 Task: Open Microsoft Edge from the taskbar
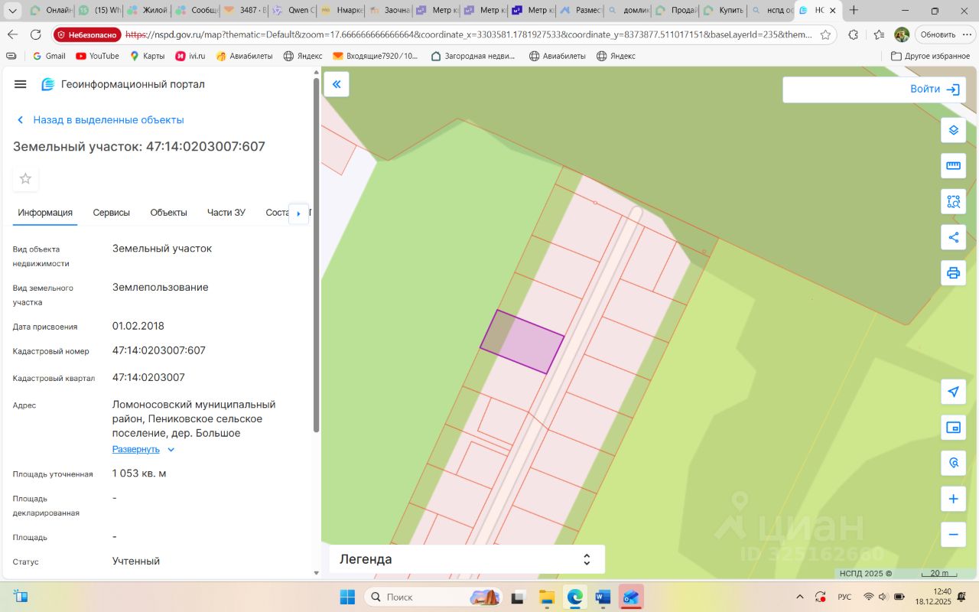click(x=575, y=597)
